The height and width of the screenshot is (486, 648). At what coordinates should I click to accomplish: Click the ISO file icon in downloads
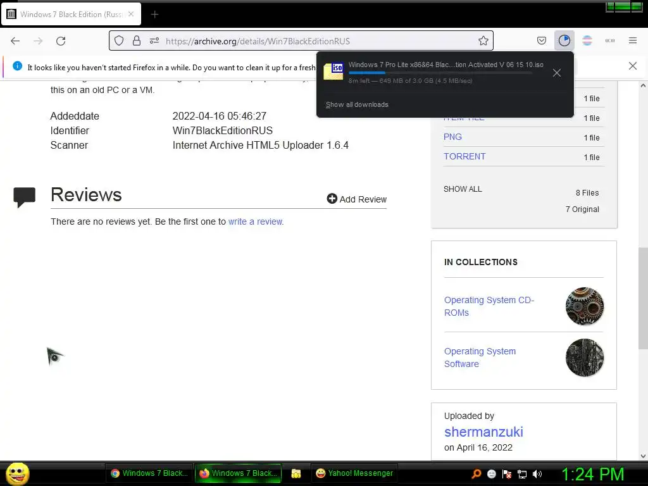pos(333,71)
